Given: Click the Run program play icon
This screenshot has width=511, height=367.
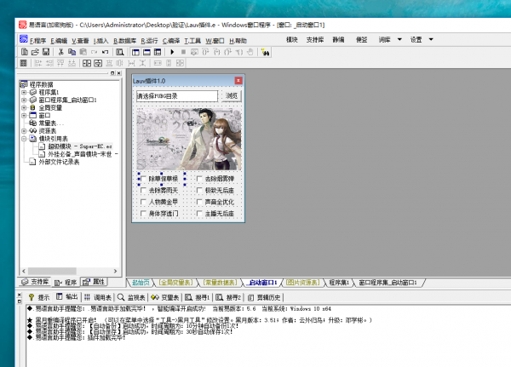Looking at the screenshot, I should (x=172, y=52).
